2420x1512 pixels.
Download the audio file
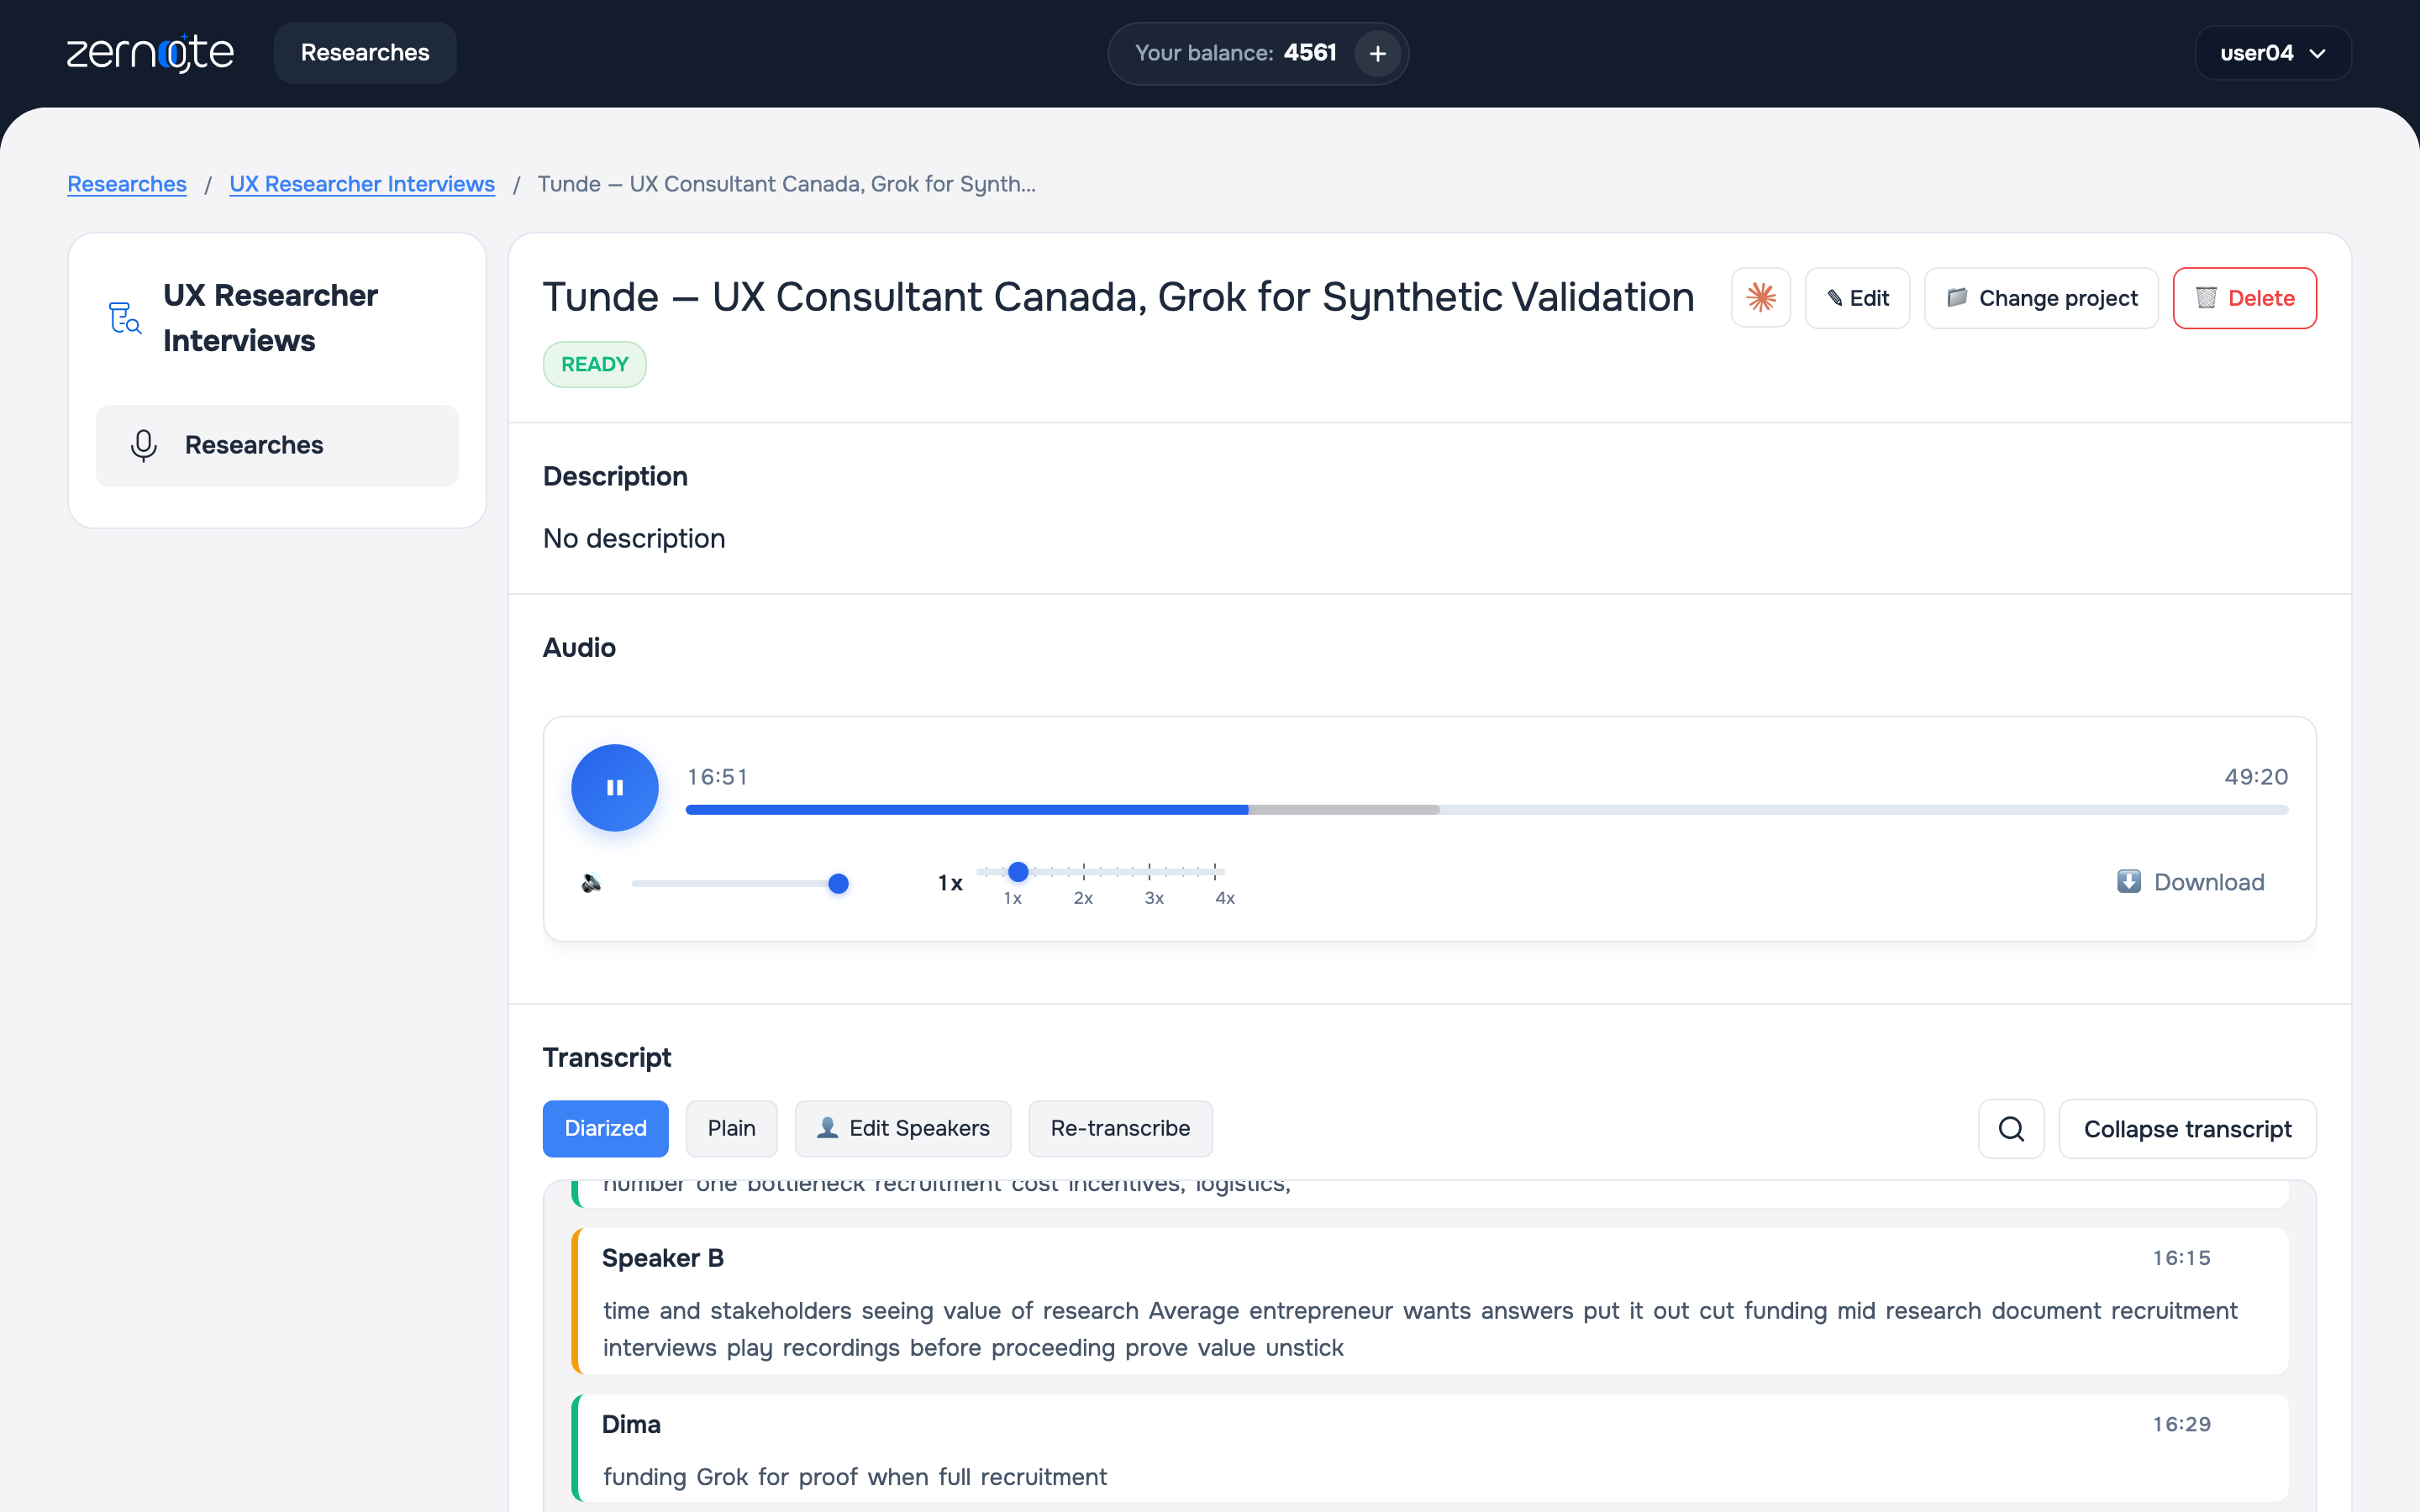2190,882
